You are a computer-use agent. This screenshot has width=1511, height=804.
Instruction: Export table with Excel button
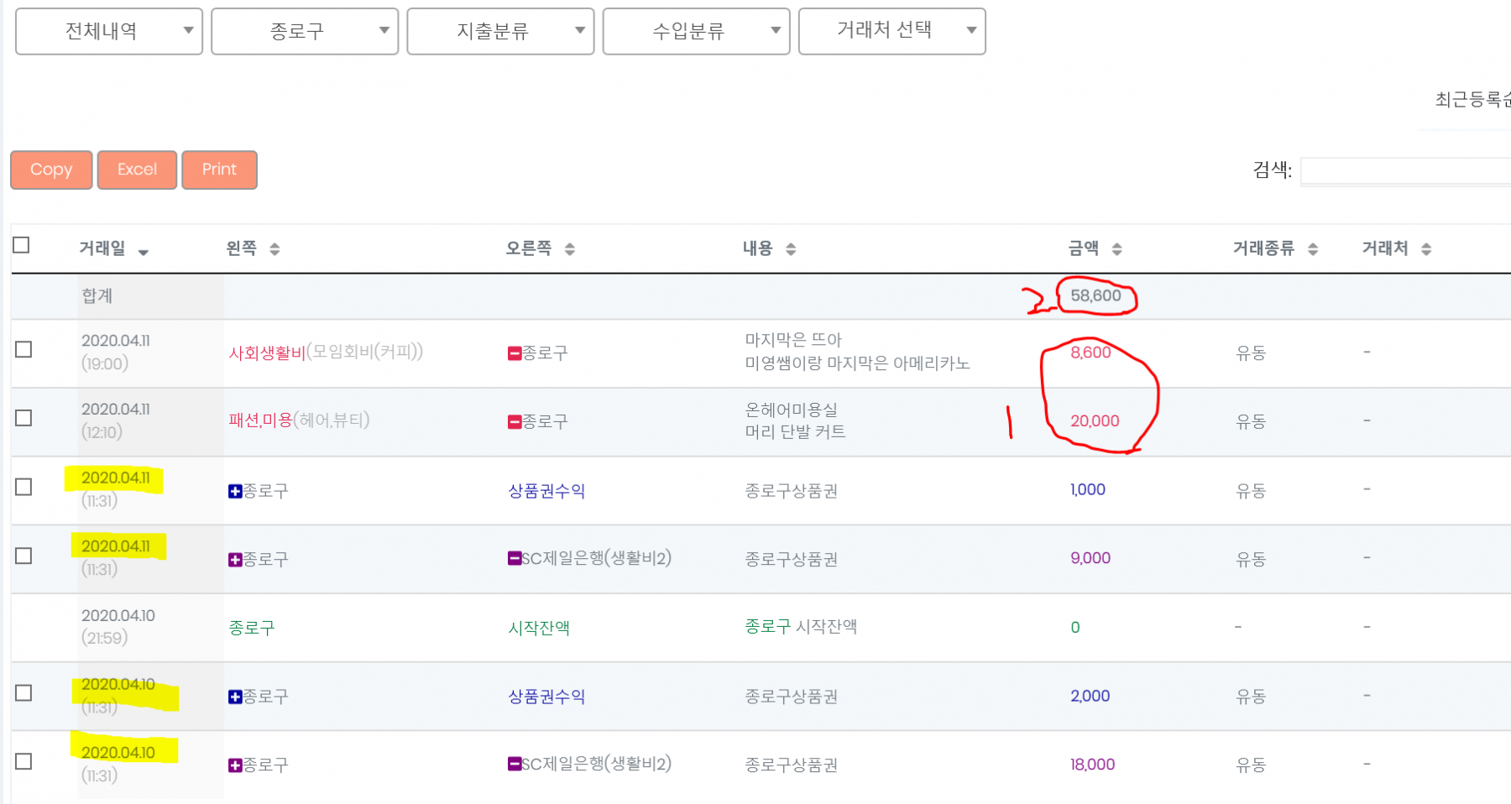tap(137, 170)
